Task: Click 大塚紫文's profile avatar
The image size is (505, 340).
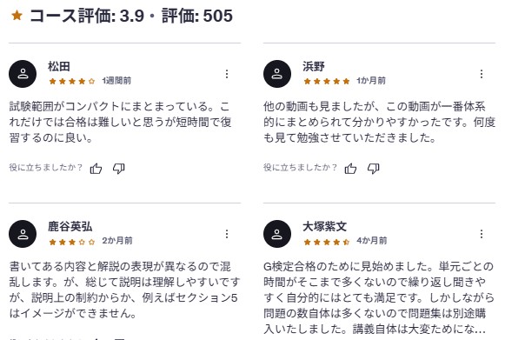Action: click(x=277, y=234)
